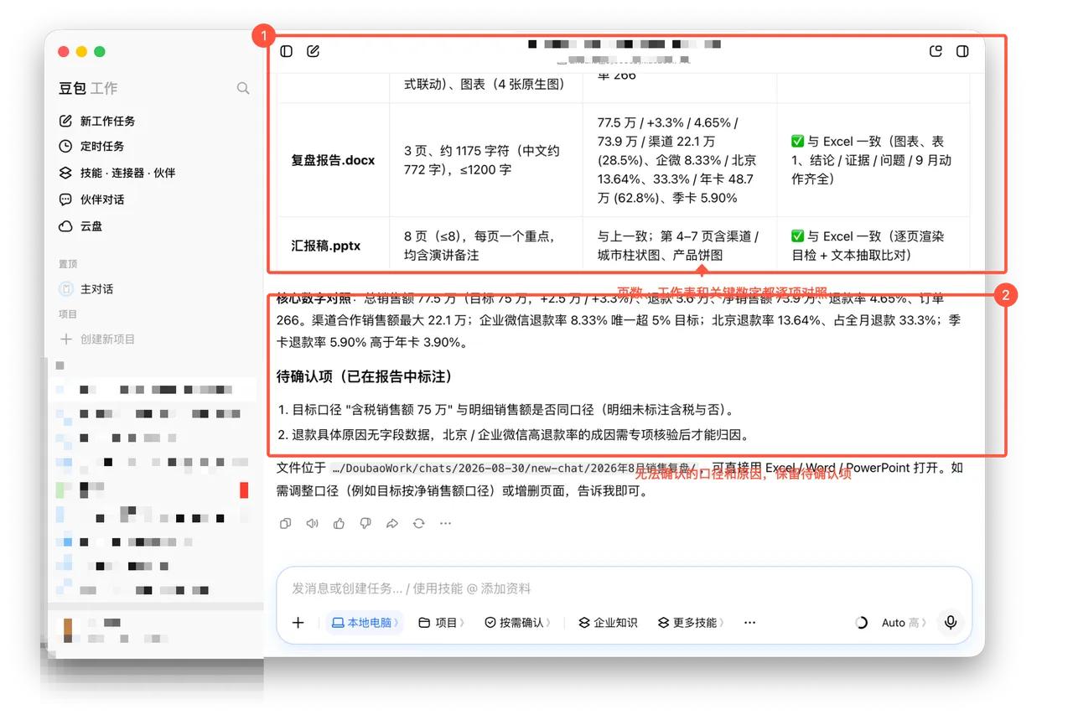The height and width of the screenshot is (715, 1073).
Task: Open the input toolbar ellipsis menu
Action: pos(749,623)
